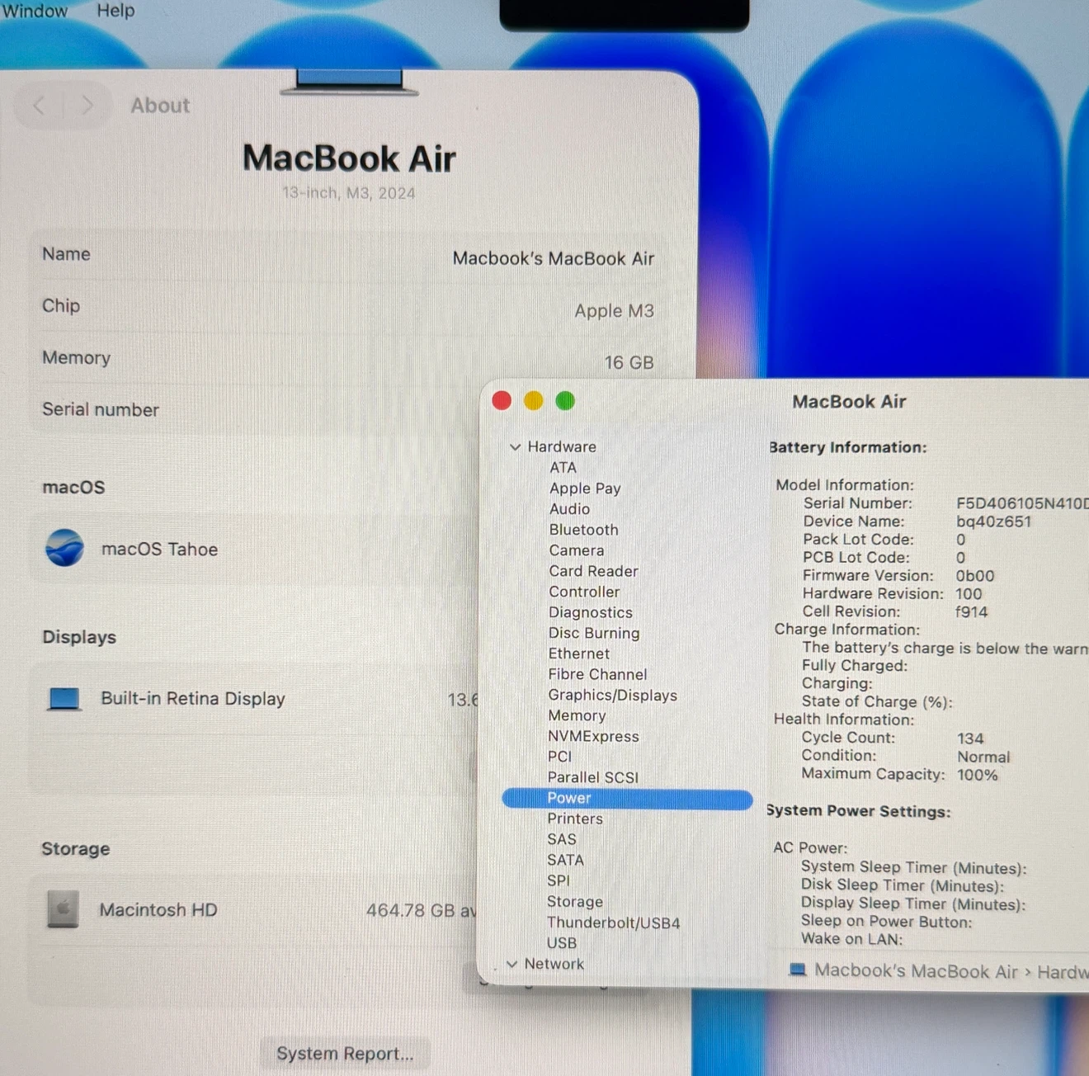Select USB in the Hardware list
Screen dimensions: 1089x1076
[x=562, y=942]
